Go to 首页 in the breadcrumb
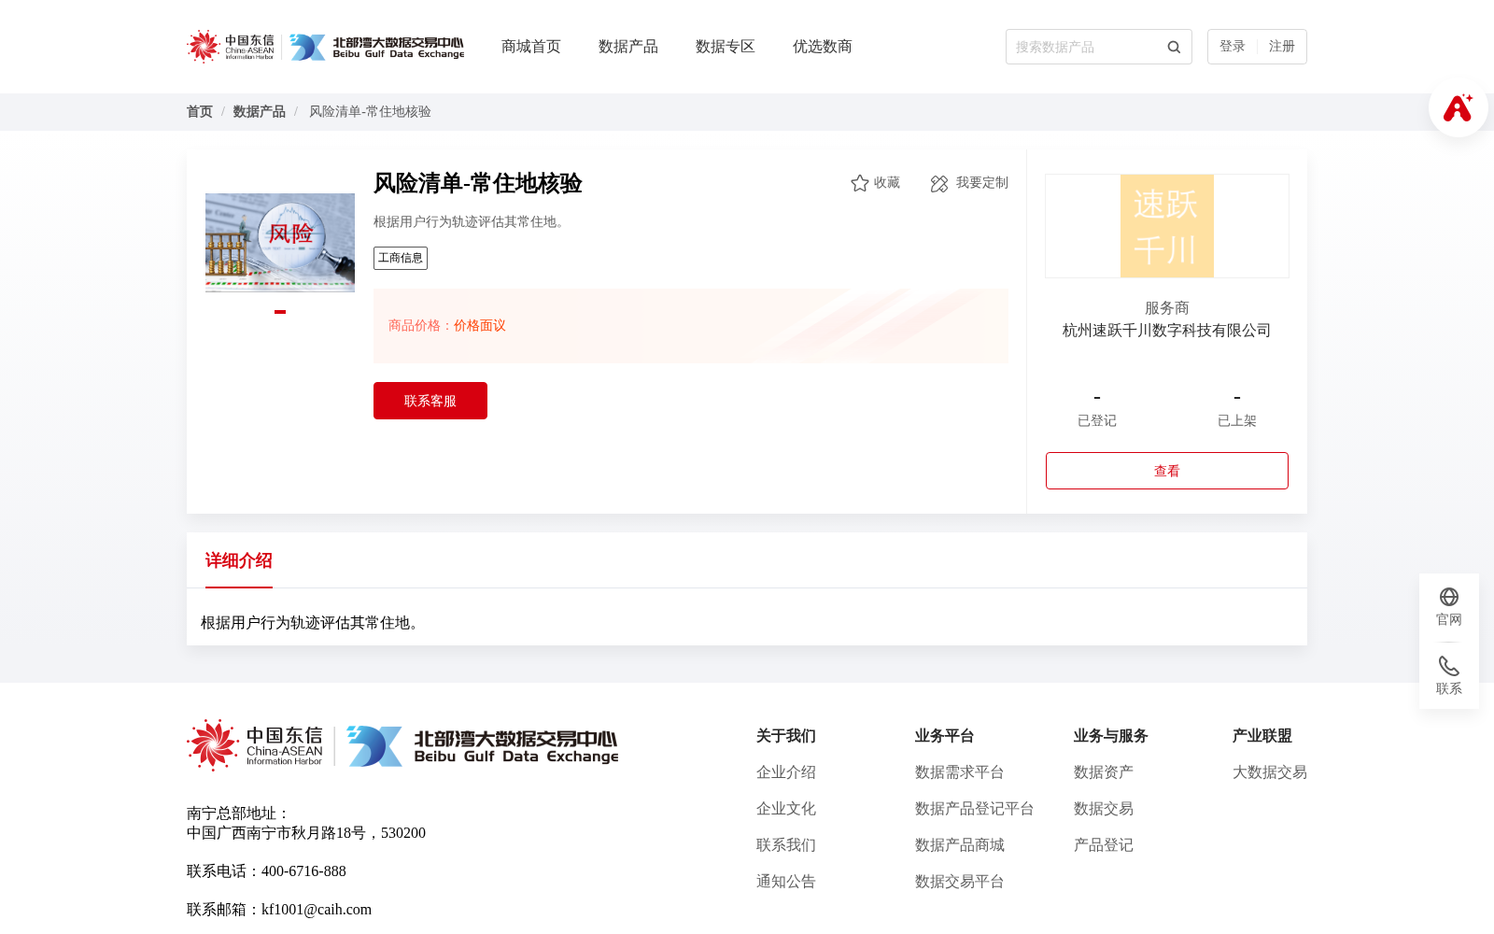The image size is (1494, 934). (x=200, y=112)
